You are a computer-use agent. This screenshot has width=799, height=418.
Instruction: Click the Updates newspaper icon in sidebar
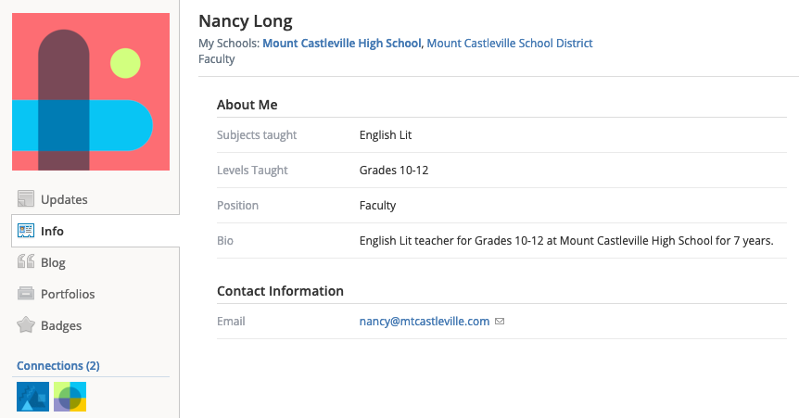pyautogui.click(x=26, y=199)
